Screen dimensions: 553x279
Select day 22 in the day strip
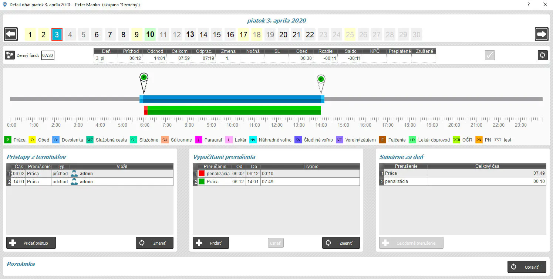click(310, 34)
